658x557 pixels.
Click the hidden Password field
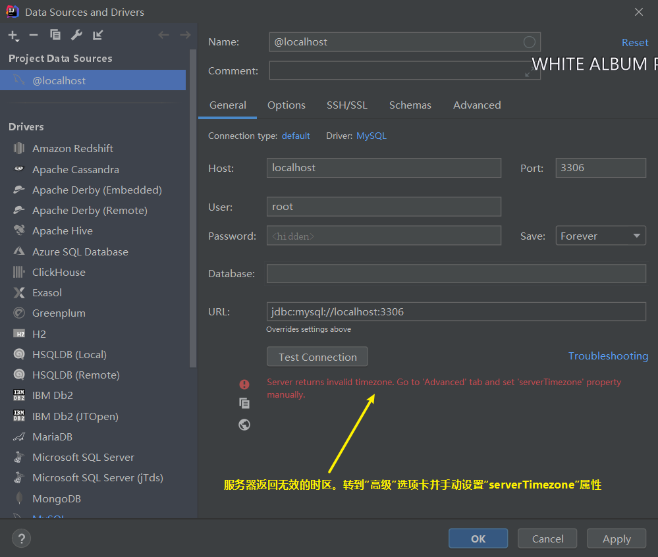click(383, 236)
